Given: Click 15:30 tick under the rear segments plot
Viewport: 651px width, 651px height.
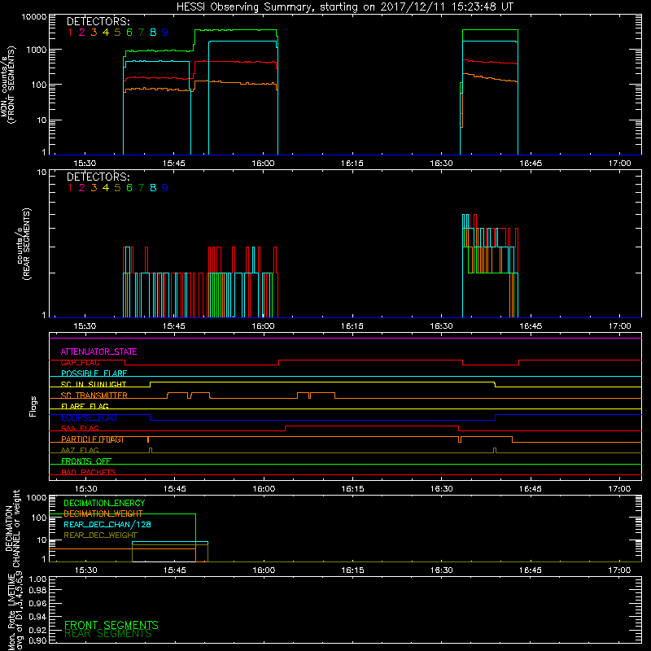Looking at the screenshot, I should (x=85, y=326).
